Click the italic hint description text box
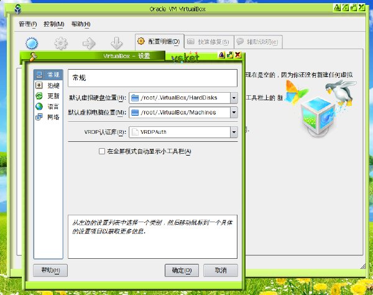The width and height of the screenshot is (373, 295). coord(152,236)
